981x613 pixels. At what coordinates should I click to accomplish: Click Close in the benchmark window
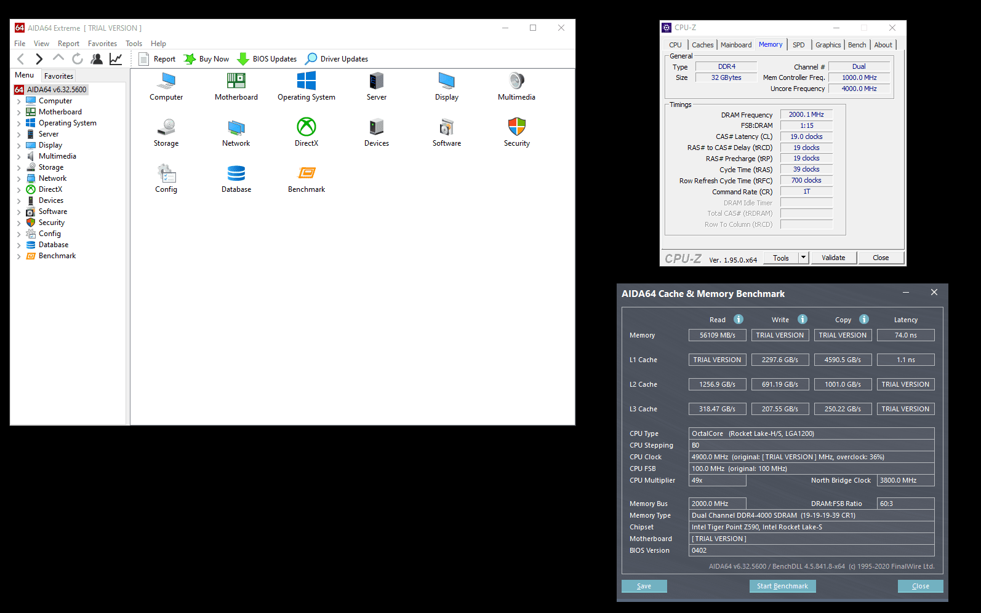[x=920, y=586]
